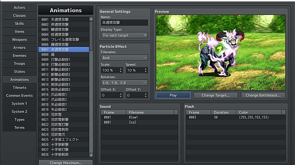The height and width of the screenshot is (165, 295).
Task: Select animation 0025 十字架エフェクト
Action: tap(64, 140)
